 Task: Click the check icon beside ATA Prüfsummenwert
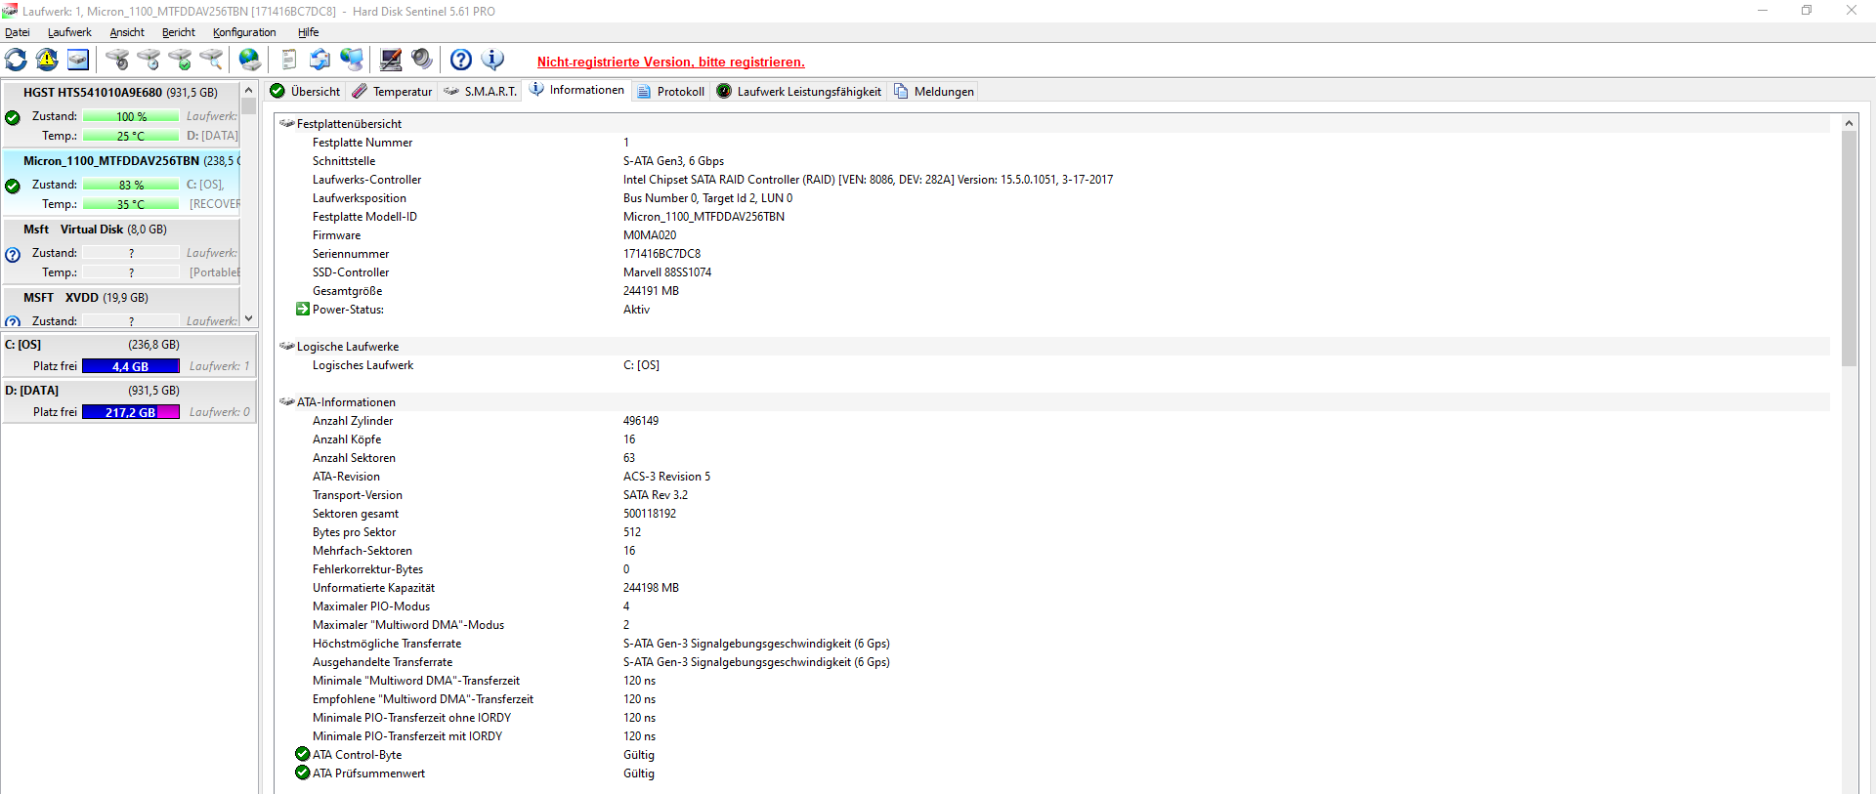[303, 773]
